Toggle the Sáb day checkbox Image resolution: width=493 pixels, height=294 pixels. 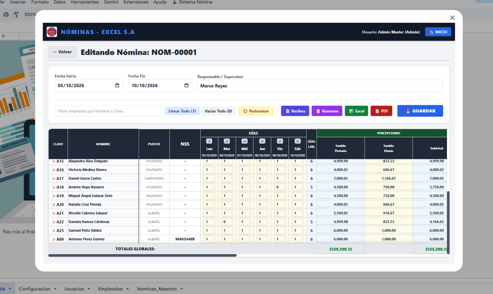[297, 141]
